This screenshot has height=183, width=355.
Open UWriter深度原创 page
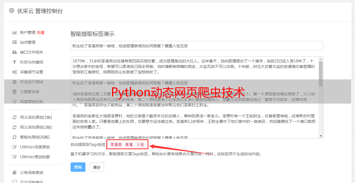35,147
